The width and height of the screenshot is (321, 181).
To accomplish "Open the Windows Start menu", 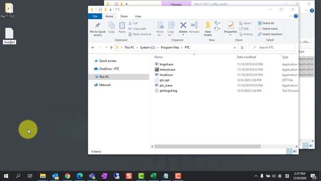I will tap(6, 176).
